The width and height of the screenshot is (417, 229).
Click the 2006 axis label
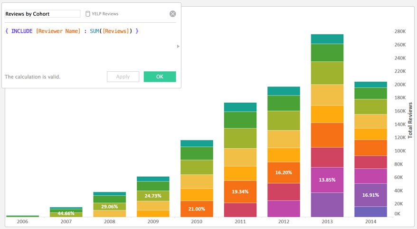(22, 221)
